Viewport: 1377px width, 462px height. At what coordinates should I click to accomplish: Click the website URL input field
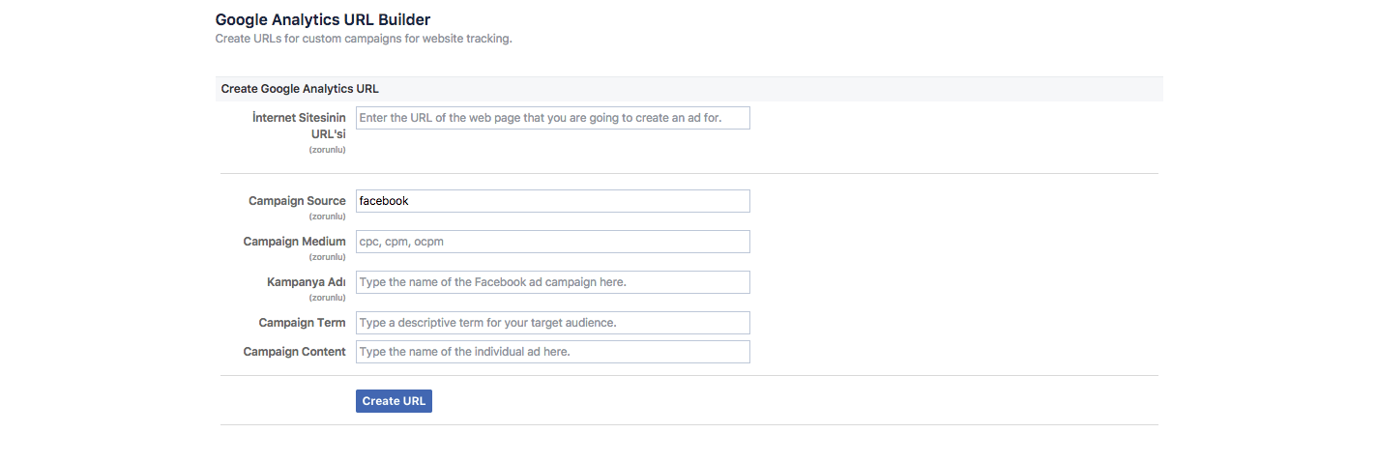point(552,118)
